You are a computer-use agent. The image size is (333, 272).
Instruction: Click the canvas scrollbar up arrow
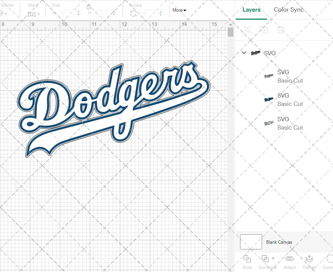pyautogui.click(x=231, y=24)
